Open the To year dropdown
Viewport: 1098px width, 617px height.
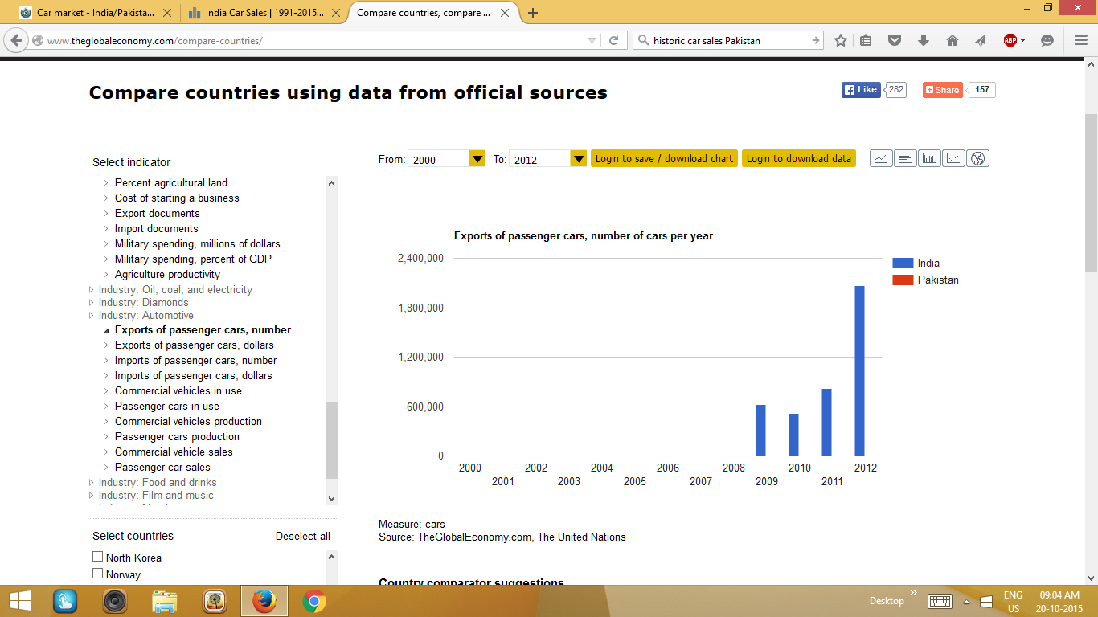(579, 159)
